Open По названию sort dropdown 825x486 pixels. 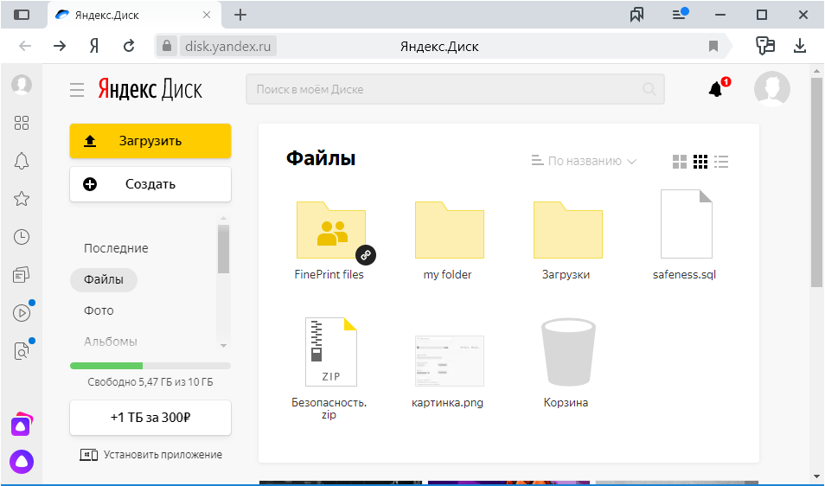(584, 161)
